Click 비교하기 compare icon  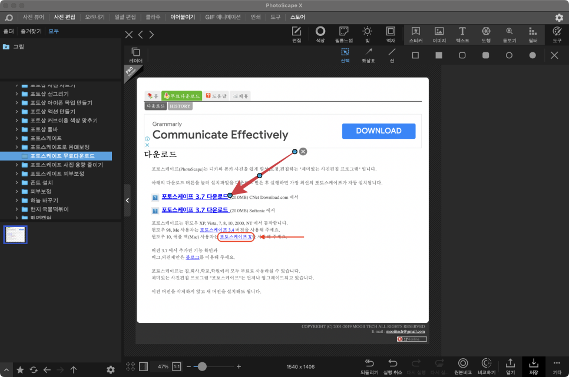[x=487, y=366]
